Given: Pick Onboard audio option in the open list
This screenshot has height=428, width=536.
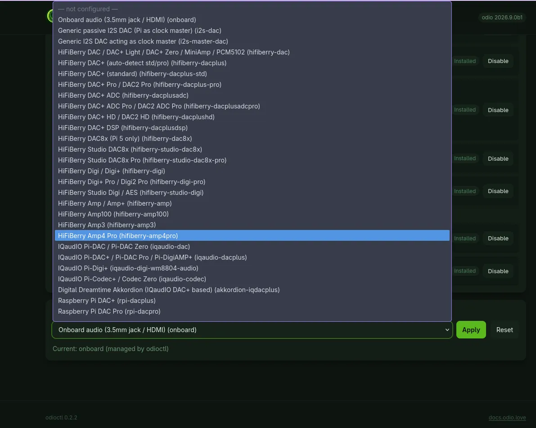Looking at the screenshot, I should 252,20.
